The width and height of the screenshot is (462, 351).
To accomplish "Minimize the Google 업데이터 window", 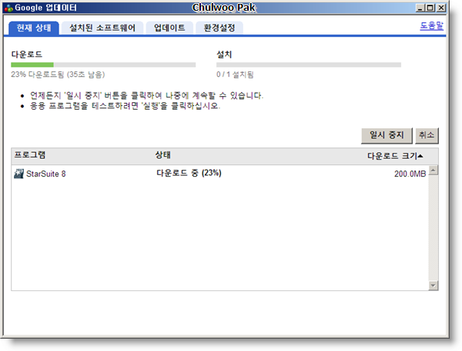I will click(420, 8).
